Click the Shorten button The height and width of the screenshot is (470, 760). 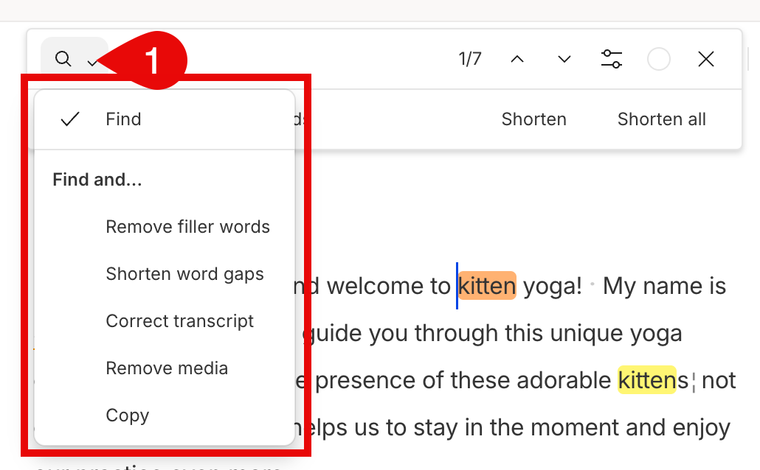pos(533,119)
